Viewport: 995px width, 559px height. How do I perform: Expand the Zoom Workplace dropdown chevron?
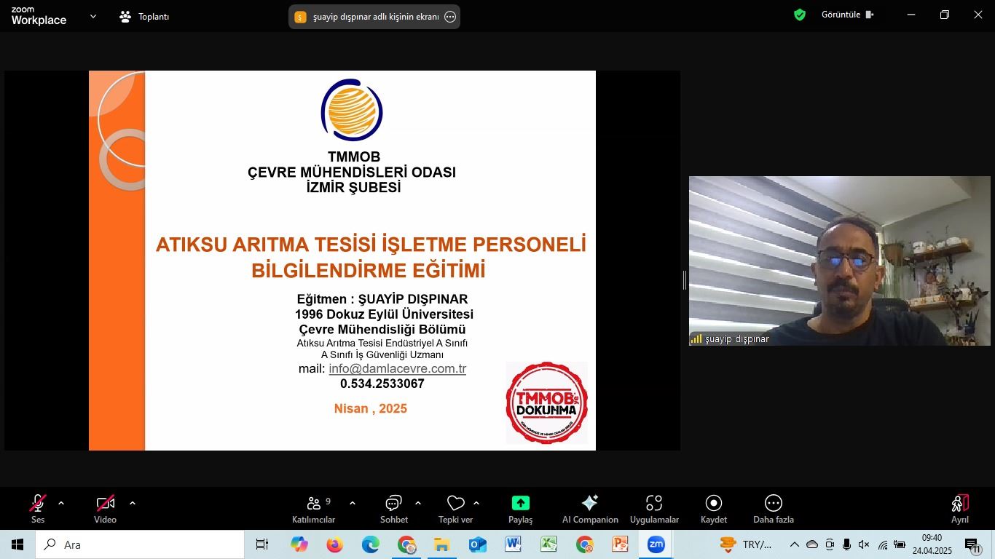coord(93,16)
